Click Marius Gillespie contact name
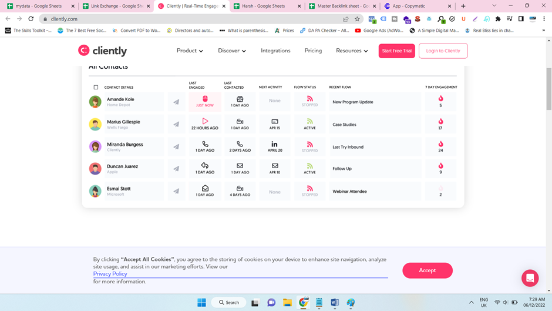552x311 pixels. coord(123,122)
